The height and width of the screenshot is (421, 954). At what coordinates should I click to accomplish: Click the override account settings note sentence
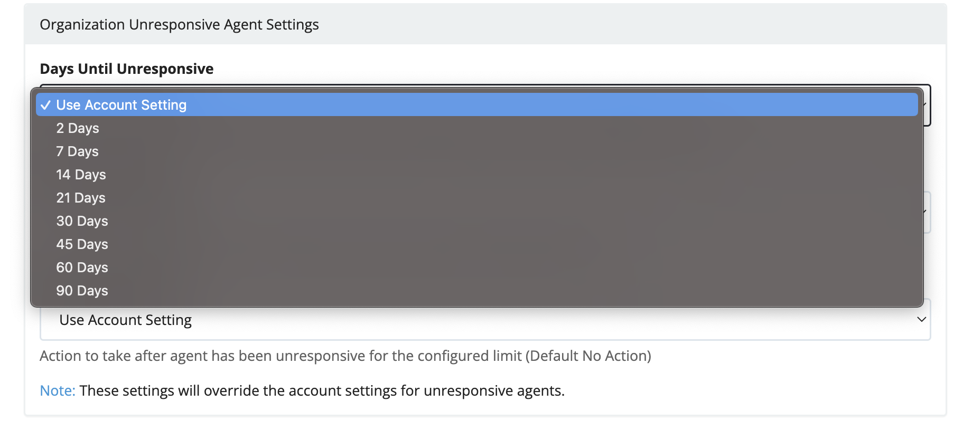(322, 390)
